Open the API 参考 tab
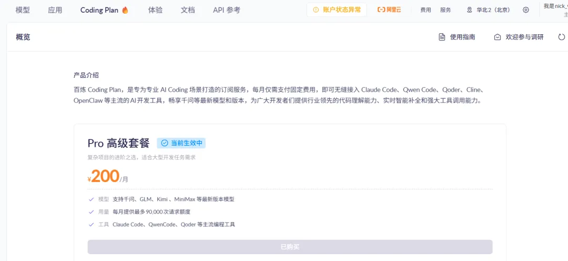 point(226,10)
